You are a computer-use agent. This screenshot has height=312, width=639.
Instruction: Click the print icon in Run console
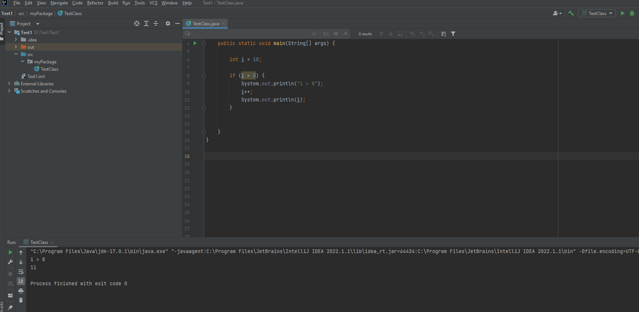pyautogui.click(x=21, y=291)
